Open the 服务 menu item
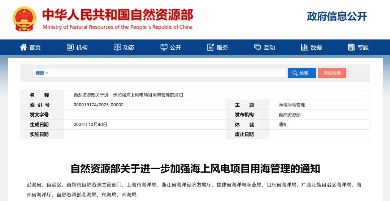This screenshot has width=390, height=201. point(222,48)
